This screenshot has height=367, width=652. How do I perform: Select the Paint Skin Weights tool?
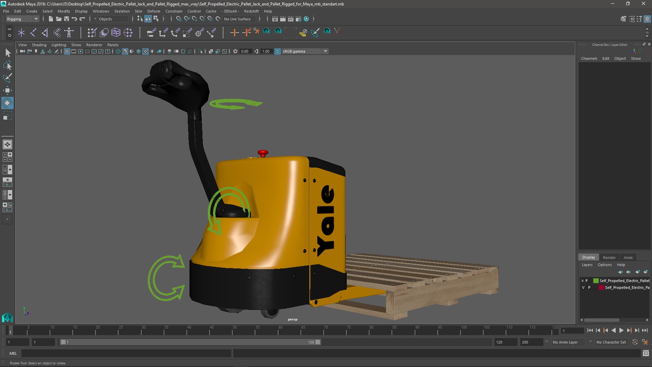92,33
